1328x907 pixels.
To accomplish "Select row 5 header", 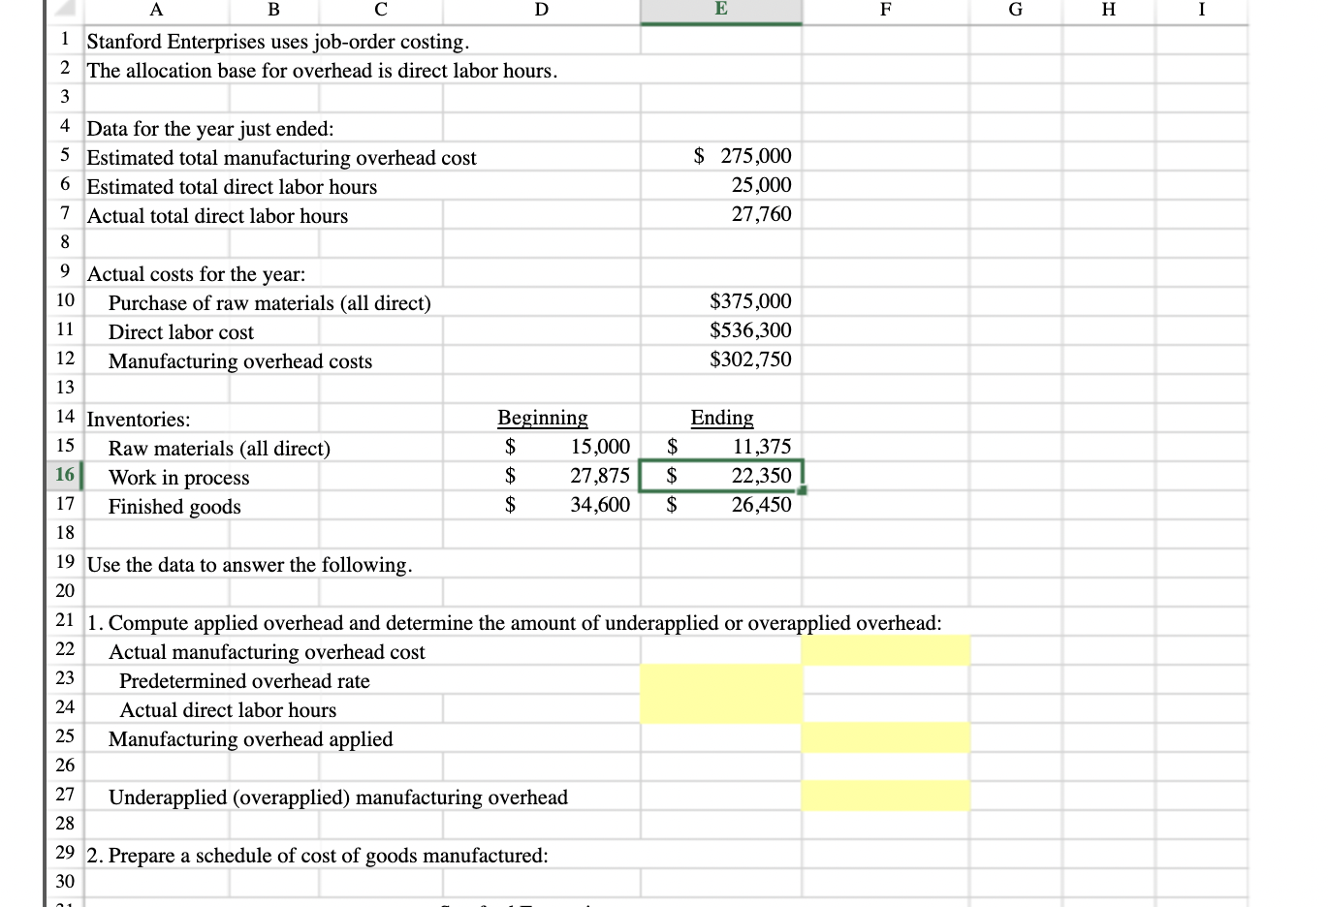I will [x=64, y=157].
